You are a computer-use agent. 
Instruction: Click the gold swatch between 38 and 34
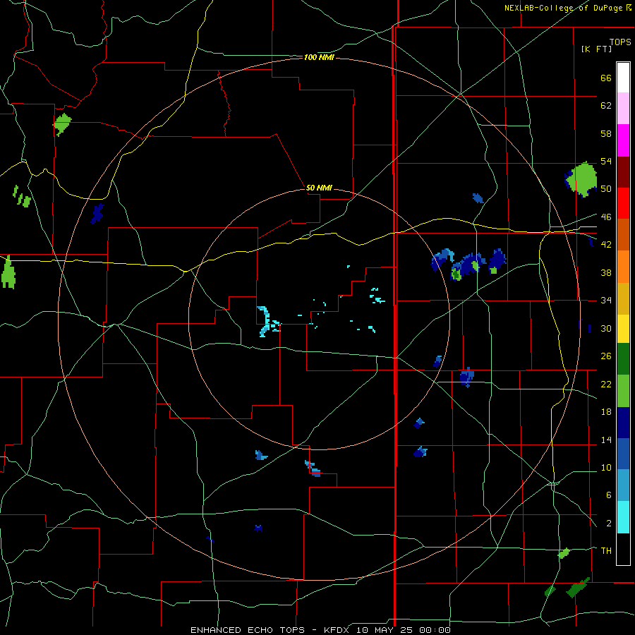click(623, 298)
